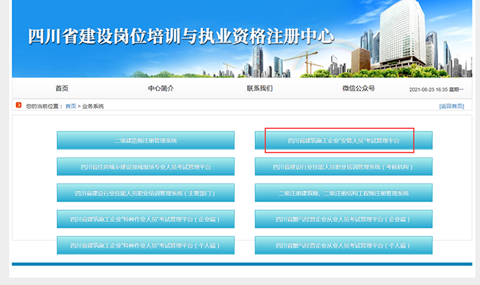Select the 微信公众号 menu item
The width and height of the screenshot is (480, 285).
pos(358,88)
